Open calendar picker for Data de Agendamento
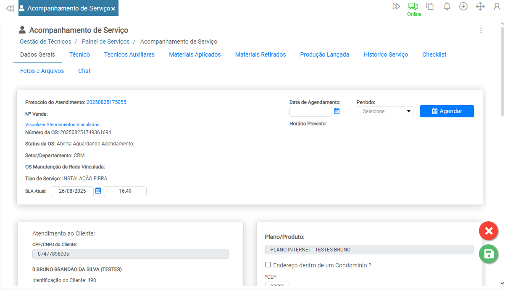The image size is (505, 290). [x=337, y=111]
